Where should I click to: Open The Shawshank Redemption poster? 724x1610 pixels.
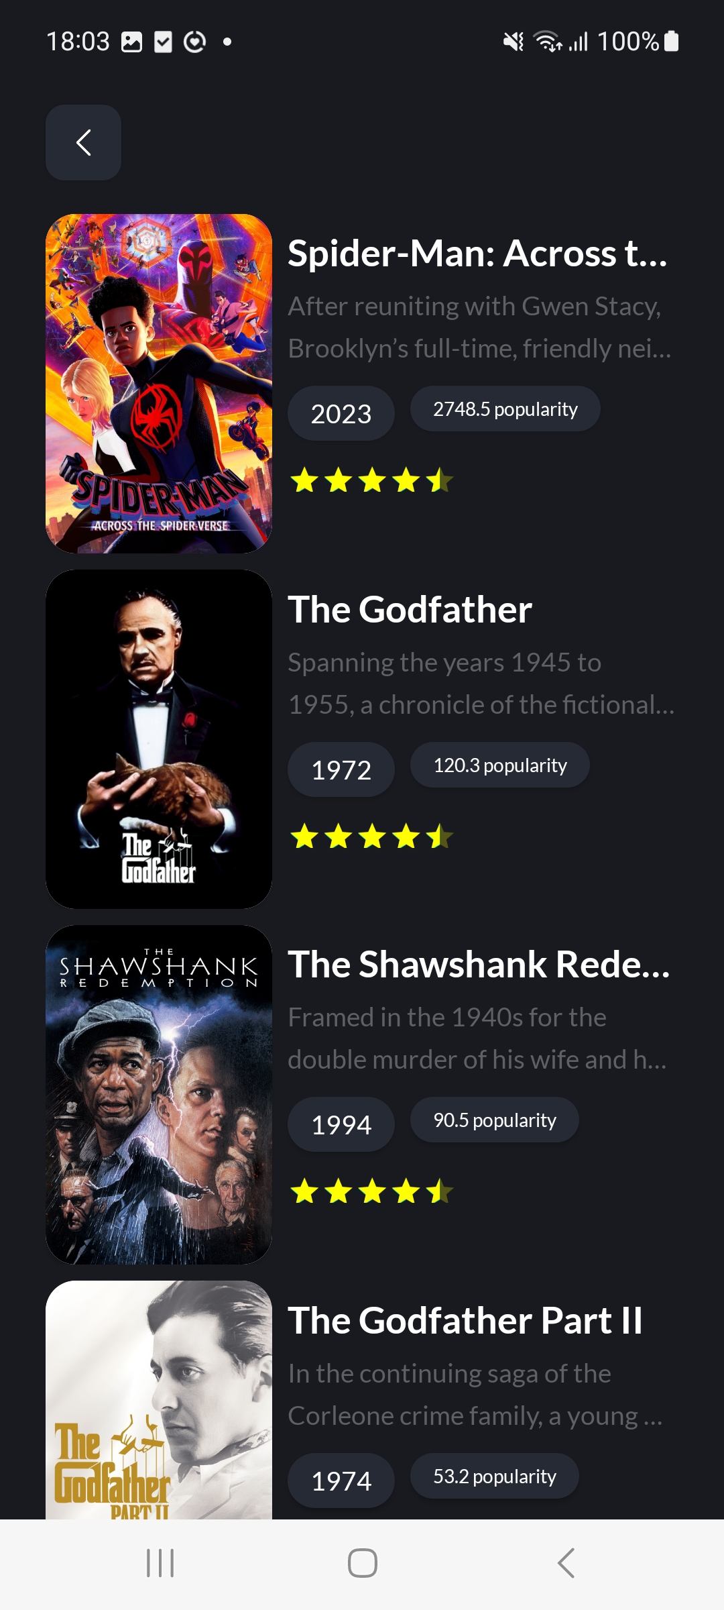159,1095
